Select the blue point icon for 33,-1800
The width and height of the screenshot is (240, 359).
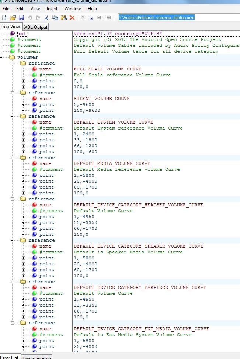pyautogui.click(x=35, y=140)
